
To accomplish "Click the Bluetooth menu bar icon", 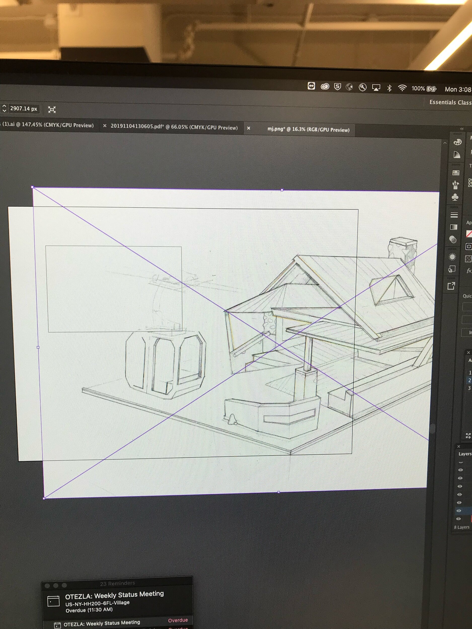I will point(389,88).
